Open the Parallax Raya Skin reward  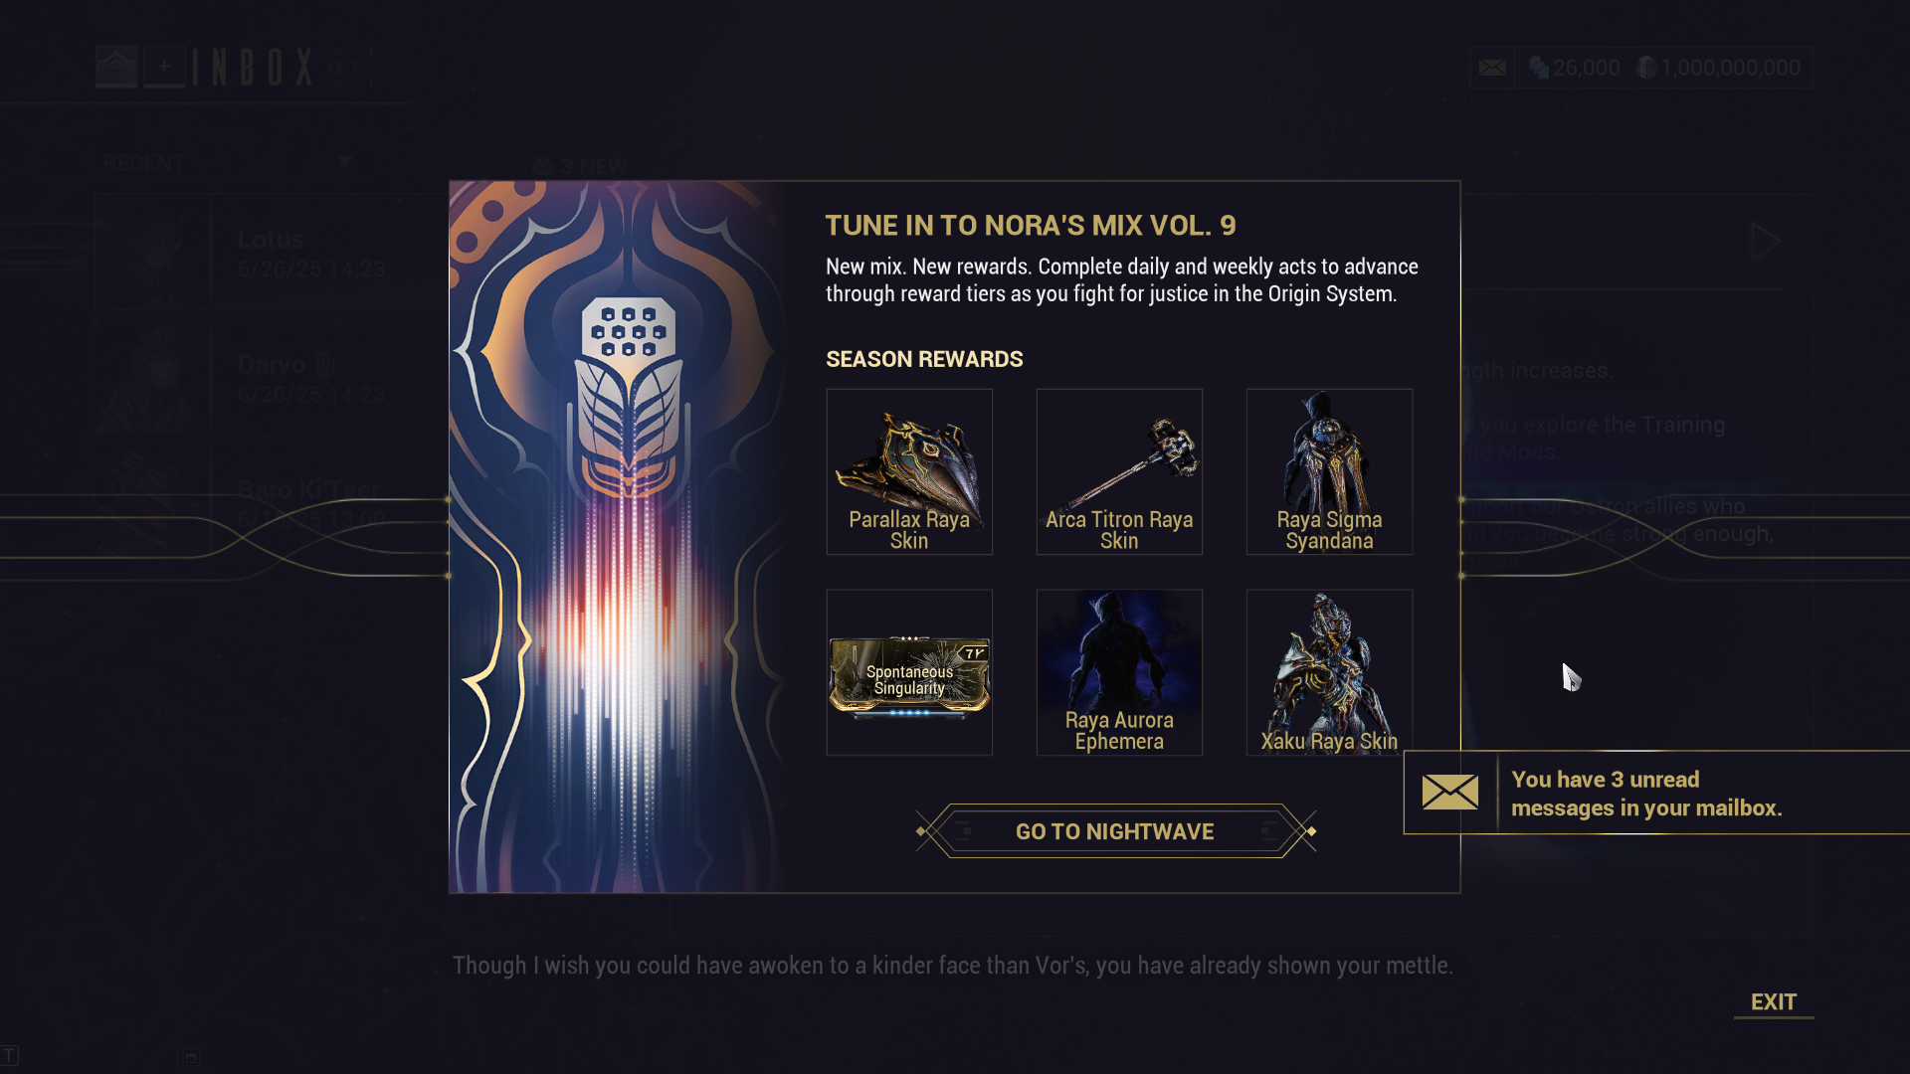click(x=909, y=471)
